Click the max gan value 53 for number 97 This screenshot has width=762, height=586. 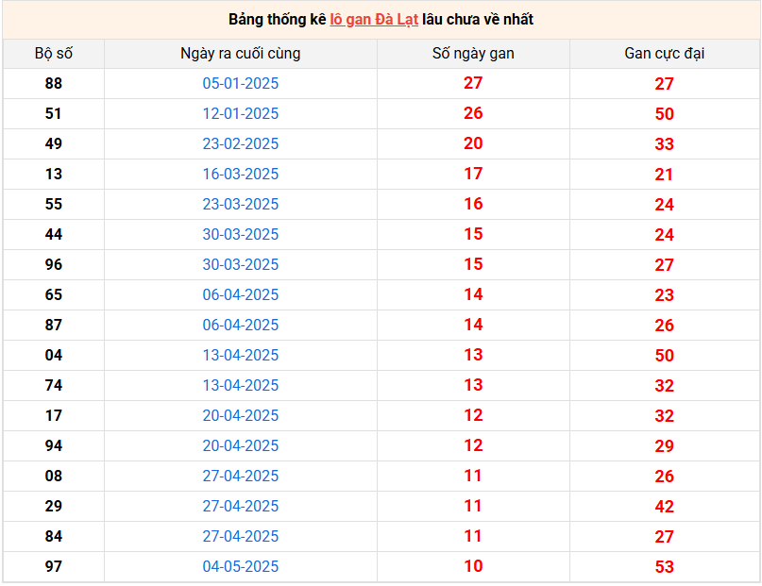pos(665,567)
